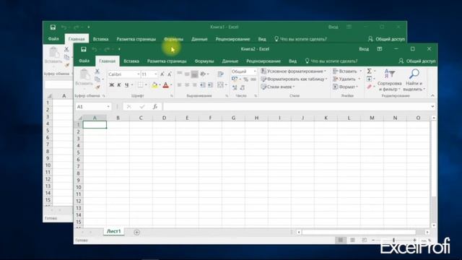Open Рецензирование tab in Книга1 back window
This screenshot has height=260, width=462.
(232, 39)
